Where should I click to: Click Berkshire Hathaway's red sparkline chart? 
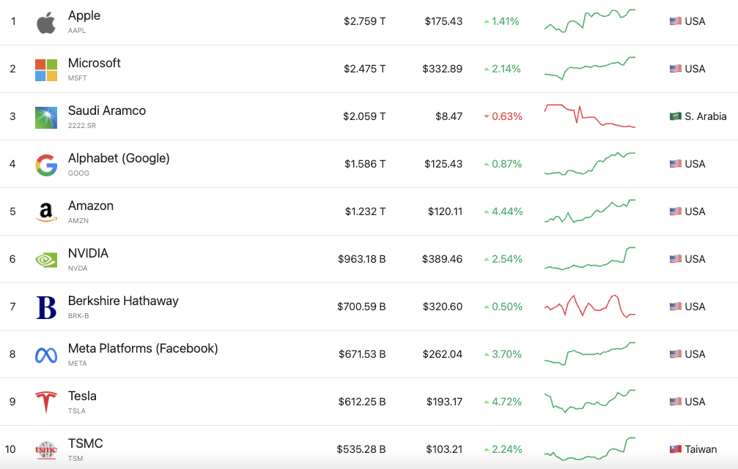click(590, 307)
